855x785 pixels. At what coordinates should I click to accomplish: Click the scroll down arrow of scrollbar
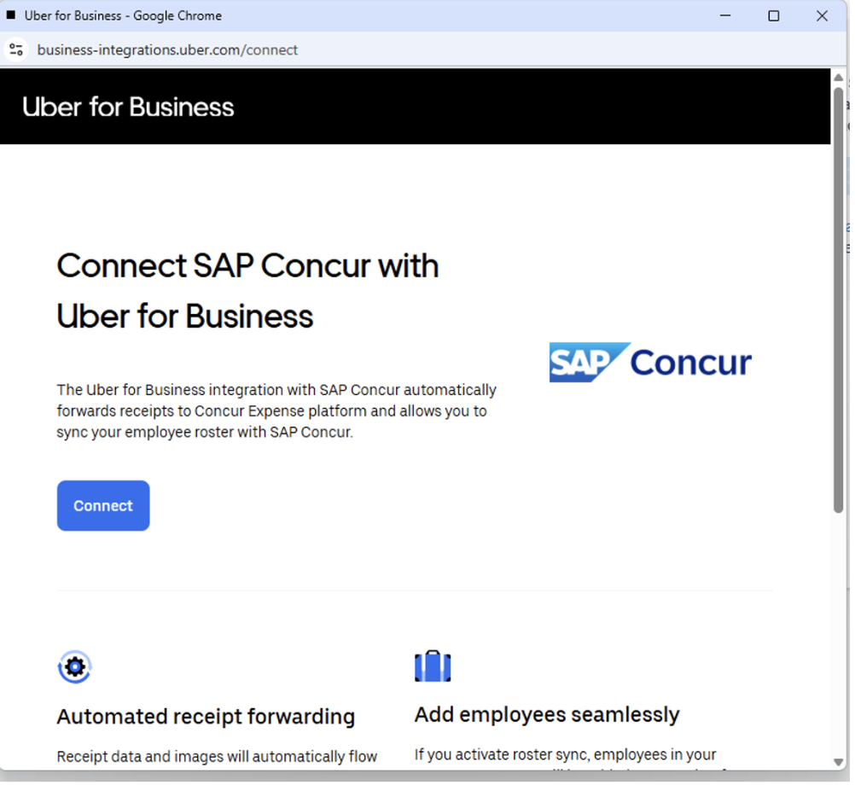pos(840,765)
